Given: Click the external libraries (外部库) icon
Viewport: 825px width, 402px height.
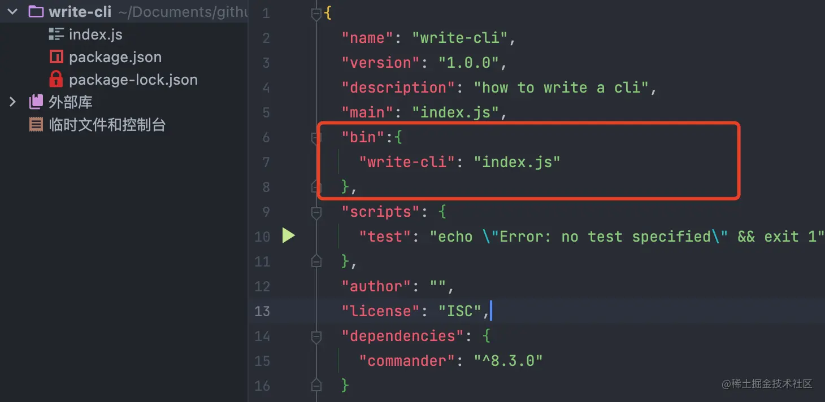Looking at the screenshot, I should point(36,102).
